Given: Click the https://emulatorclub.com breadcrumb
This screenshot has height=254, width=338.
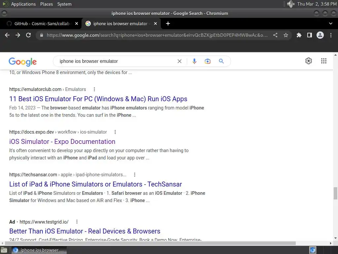Looking at the screenshot, I should 35,89.
